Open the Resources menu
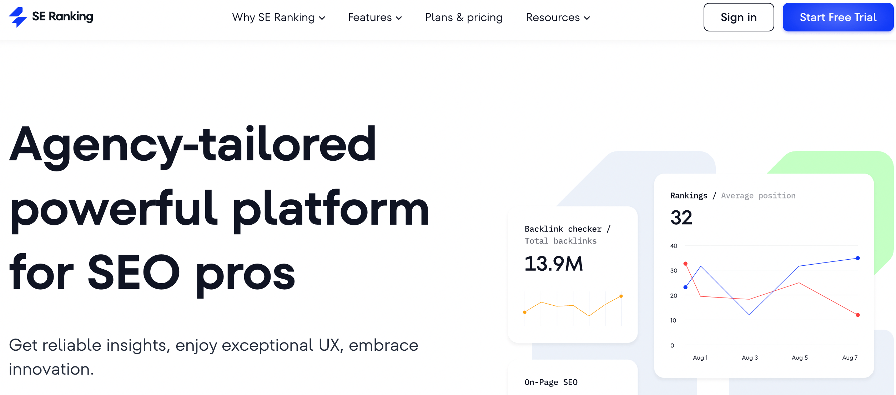This screenshot has width=896, height=395. (x=558, y=17)
